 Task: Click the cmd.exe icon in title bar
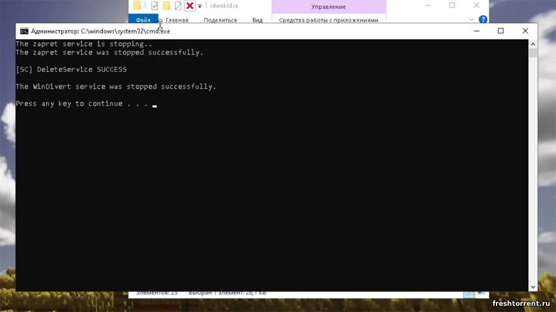24,31
